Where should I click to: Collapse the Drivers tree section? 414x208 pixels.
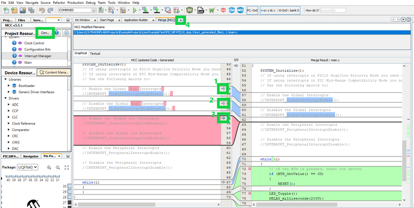tap(4, 98)
